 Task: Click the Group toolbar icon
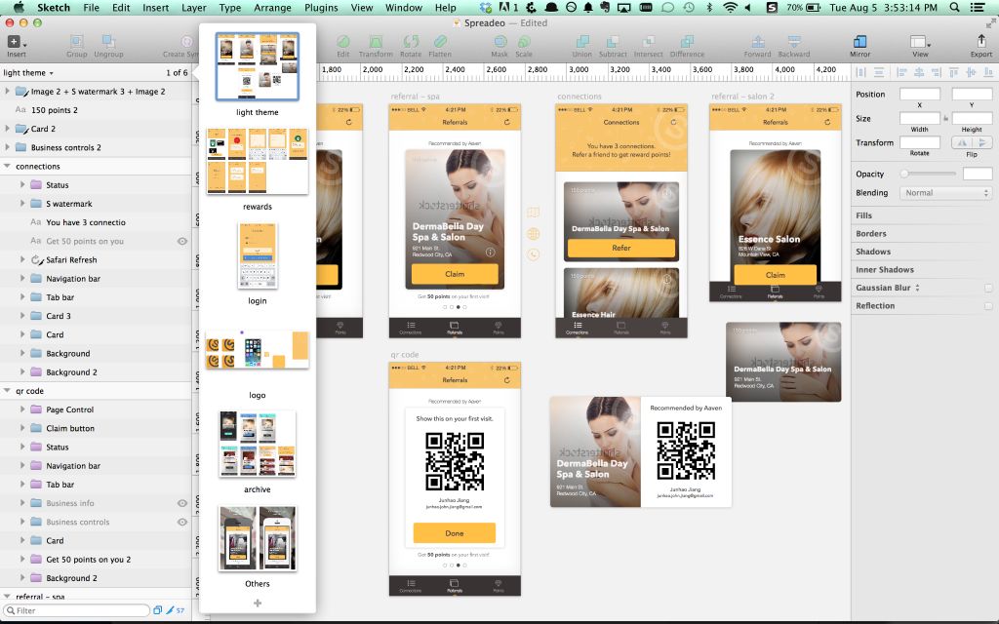(x=76, y=41)
